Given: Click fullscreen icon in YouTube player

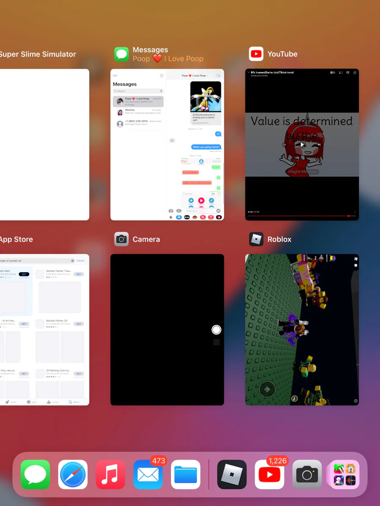Looking at the screenshot, I should tap(355, 212).
